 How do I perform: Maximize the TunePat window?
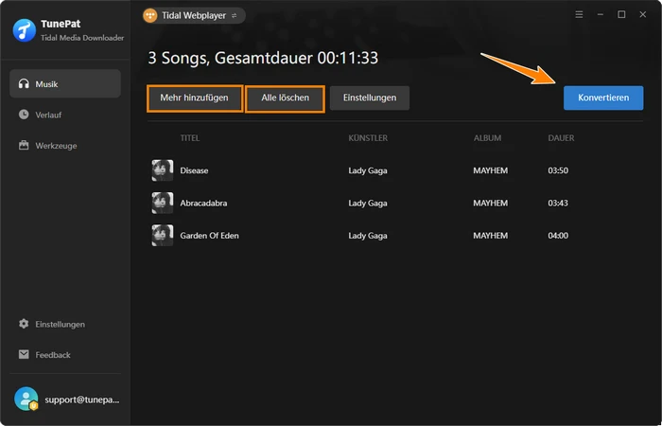click(x=621, y=15)
